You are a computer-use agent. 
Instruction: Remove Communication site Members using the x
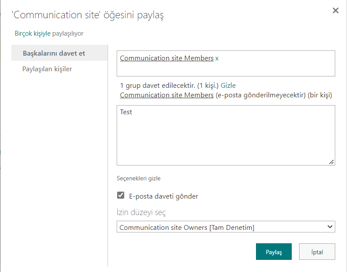click(217, 58)
